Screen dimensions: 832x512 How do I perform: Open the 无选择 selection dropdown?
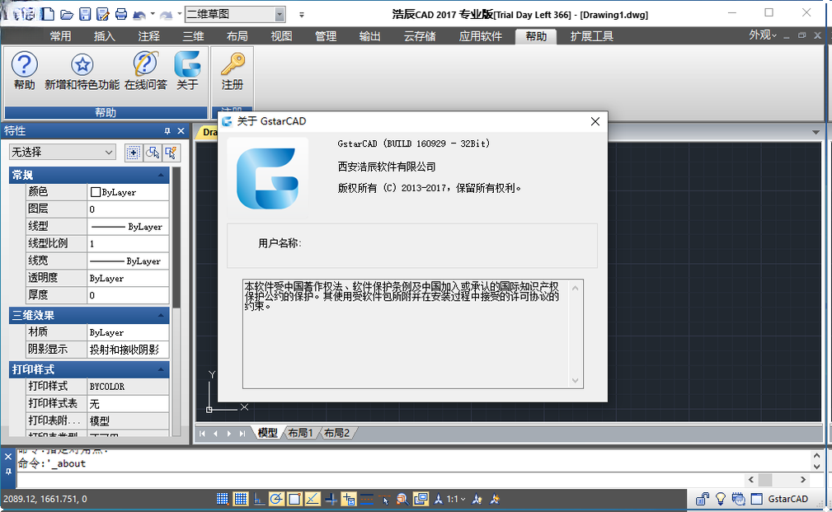click(x=62, y=153)
